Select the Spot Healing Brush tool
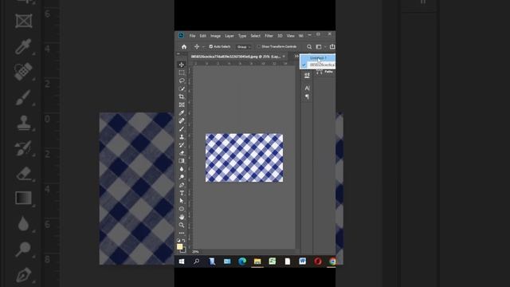The image size is (510, 287). pyautogui.click(x=182, y=120)
